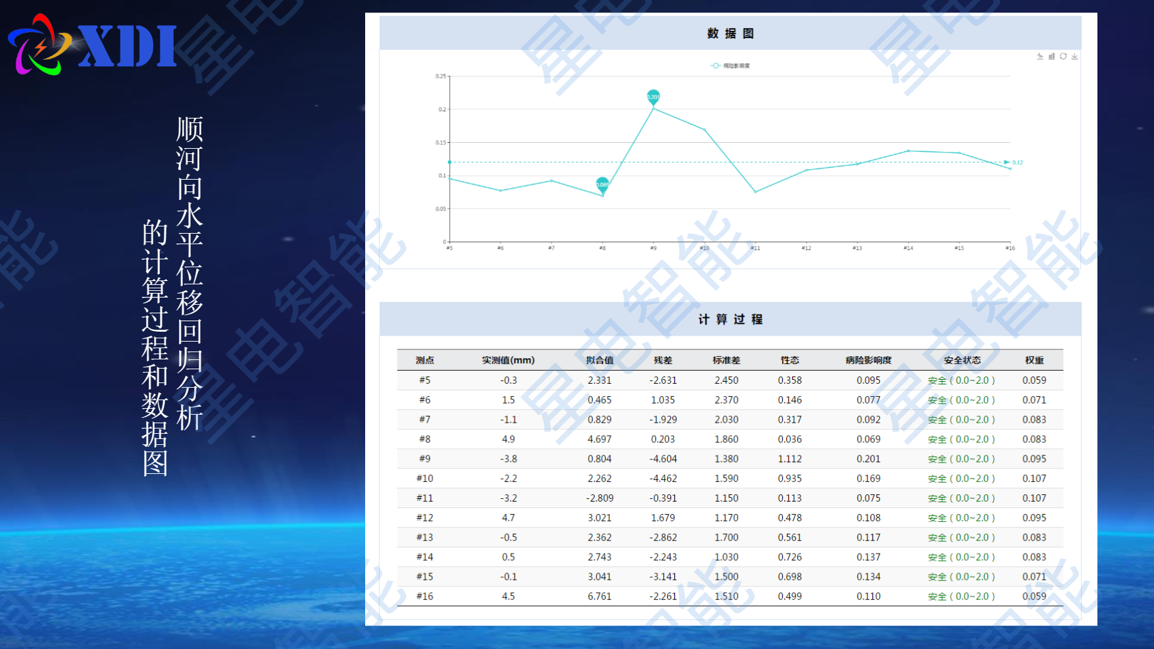The image size is (1154, 649).
Task: Switch chart to line view icon
Action: (1040, 57)
